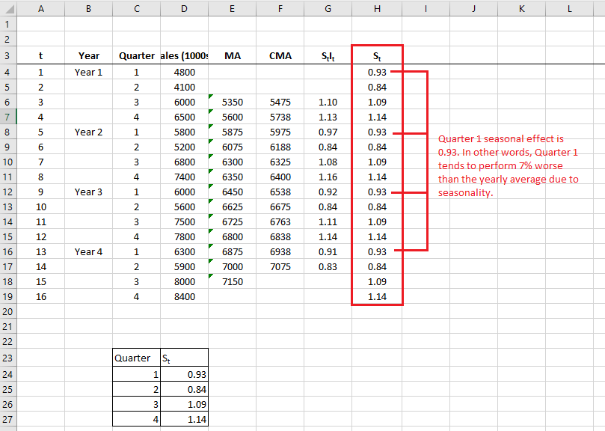Select column D header
Viewport: 605px width, 431px height.
click(184, 8)
